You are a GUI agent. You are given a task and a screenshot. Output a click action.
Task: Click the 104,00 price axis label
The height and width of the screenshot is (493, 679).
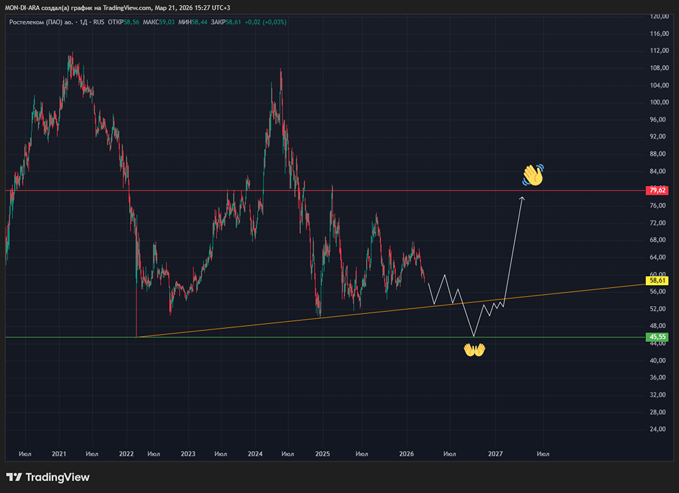[x=659, y=86]
